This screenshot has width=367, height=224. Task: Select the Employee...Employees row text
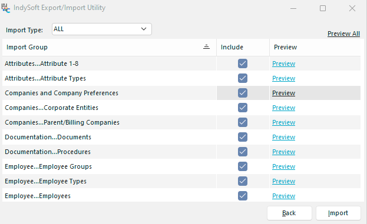[x=38, y=196]
